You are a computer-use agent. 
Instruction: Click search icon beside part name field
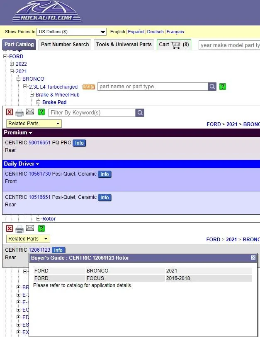[x=212, y=87]
